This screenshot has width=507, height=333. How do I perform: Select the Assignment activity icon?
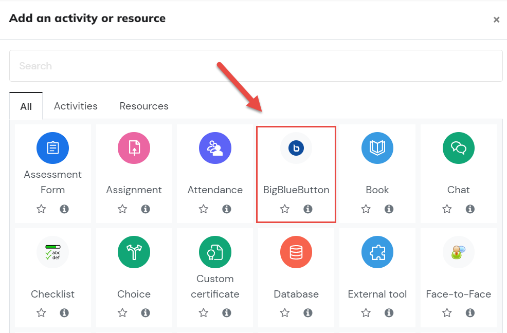coord(134,148)
